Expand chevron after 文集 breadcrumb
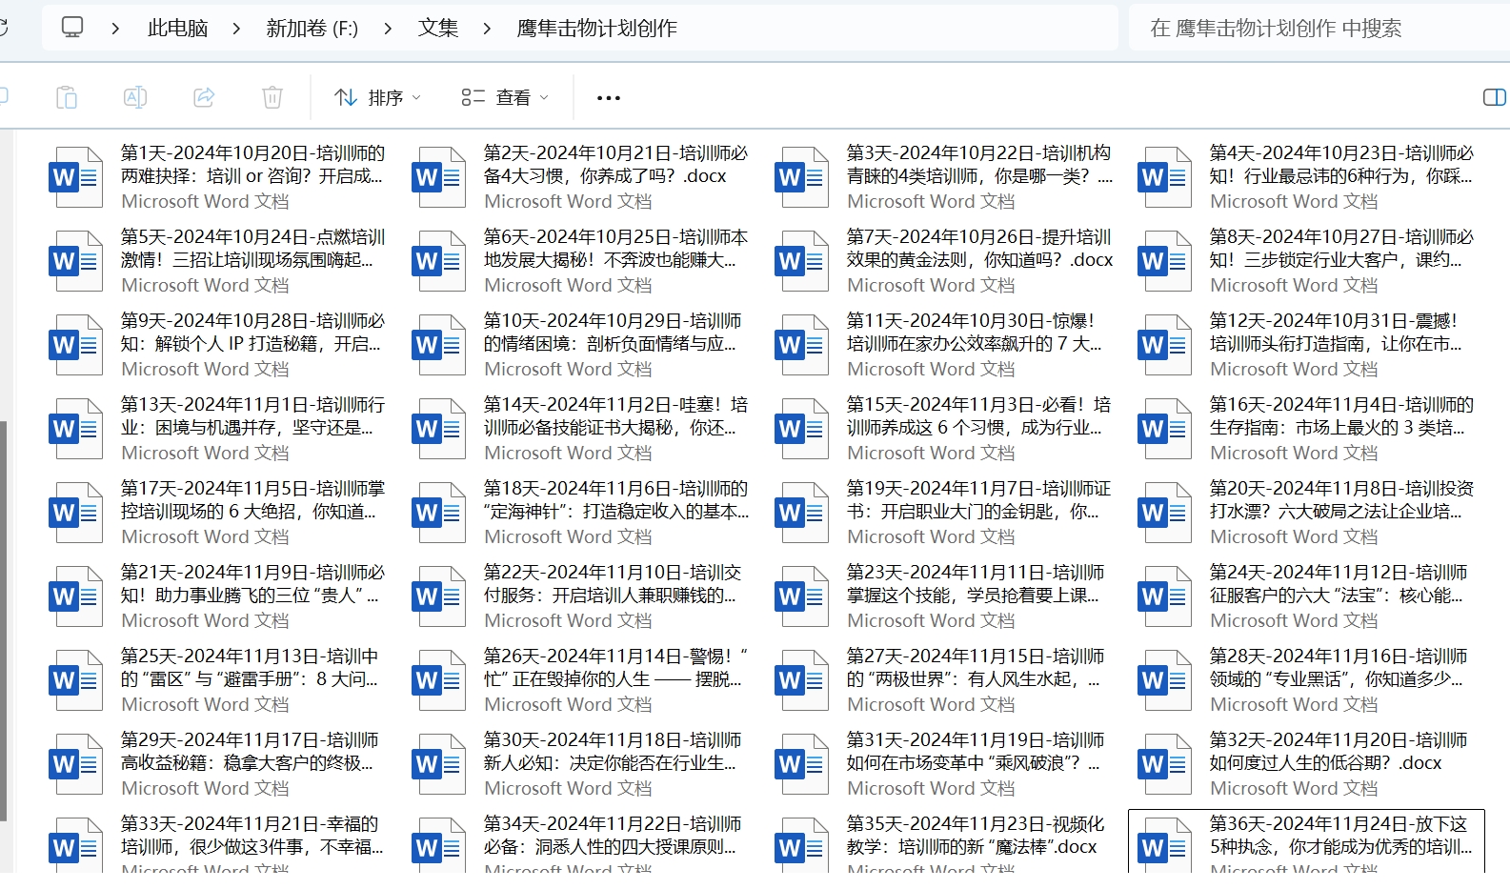The width and height of the screenshot is (1510, 889). click(487, 29)
